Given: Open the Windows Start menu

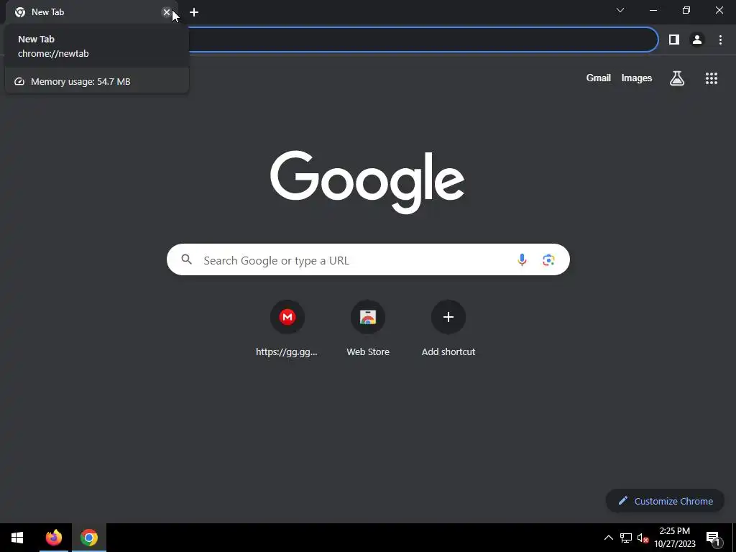Looking at the screenshot, I should tap(17, 538).
